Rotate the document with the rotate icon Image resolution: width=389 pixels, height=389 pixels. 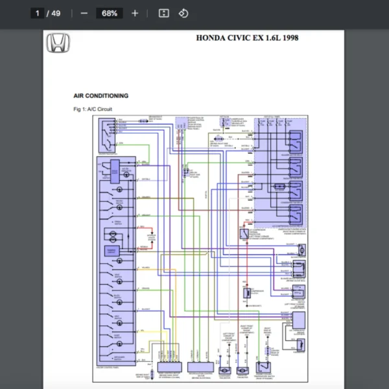click(183, 13)
